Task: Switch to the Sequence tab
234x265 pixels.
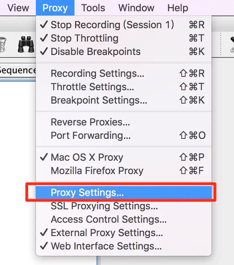Action: 18,70
